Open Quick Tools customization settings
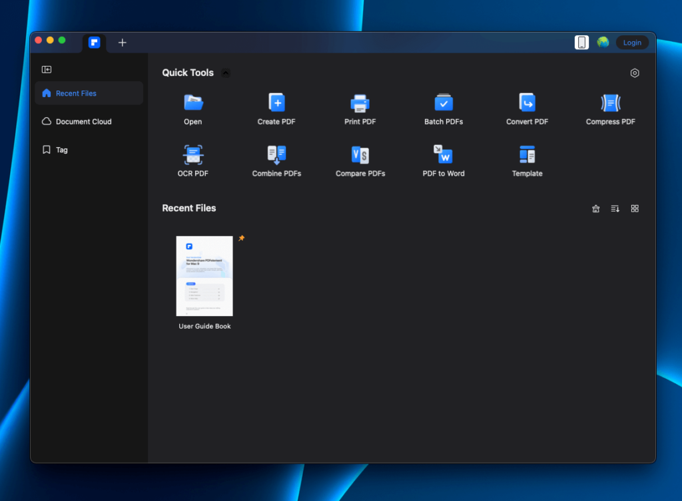Image resolution: width=682 pixels, height=501 pixels. 635,73
